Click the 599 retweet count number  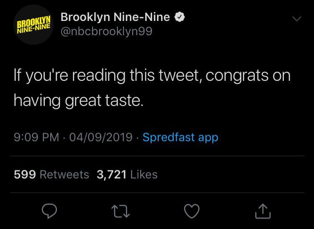click(24, 174)
